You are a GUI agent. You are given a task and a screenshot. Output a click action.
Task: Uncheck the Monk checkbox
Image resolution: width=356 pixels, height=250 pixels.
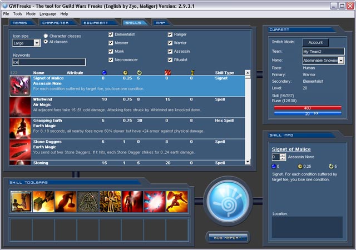[111, 52]
